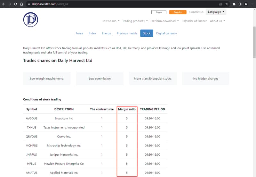
Task: Switch to the Forex tab
Action: pyautogui.click(x=79, y=33)
